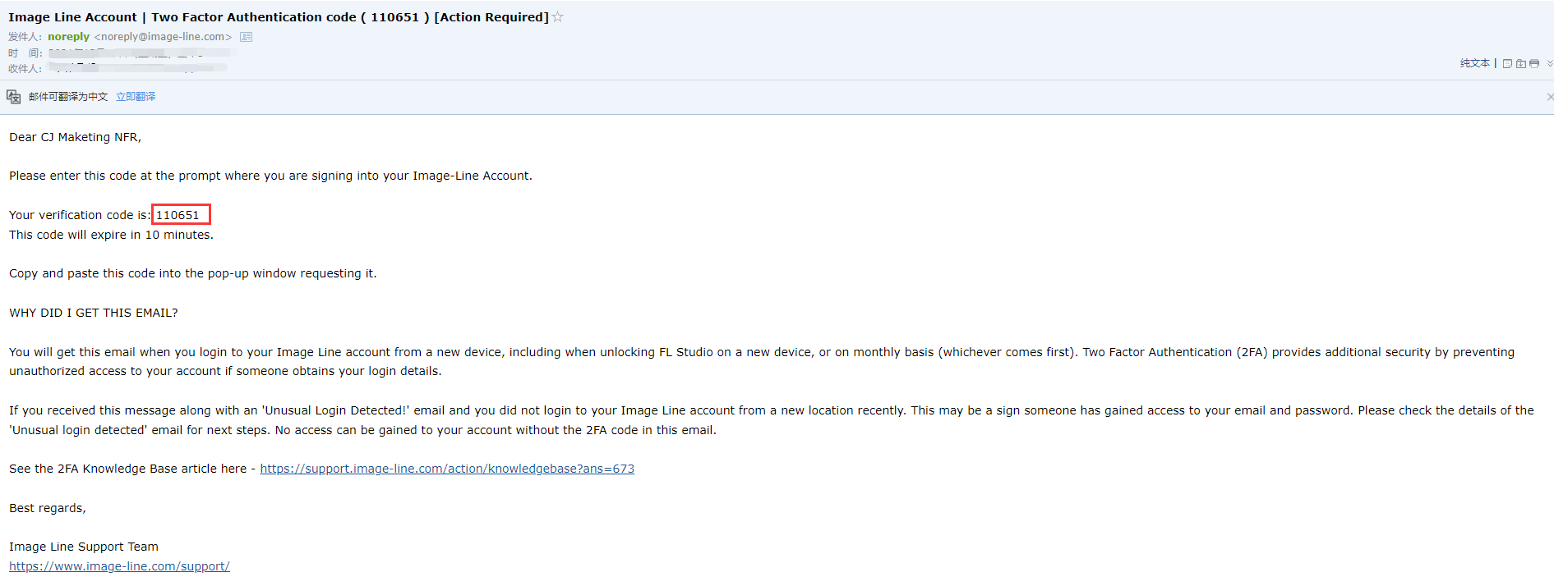The width and height of the screenshot is (1554, 586).
Task: Click 立即翻译 to translate the email
Action: coord(136,97)
